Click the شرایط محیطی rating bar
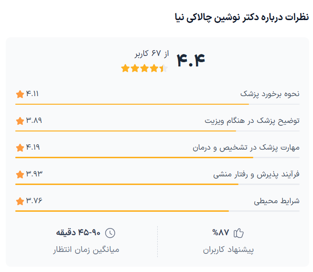The image size is (313, 272). pos(157,211)
